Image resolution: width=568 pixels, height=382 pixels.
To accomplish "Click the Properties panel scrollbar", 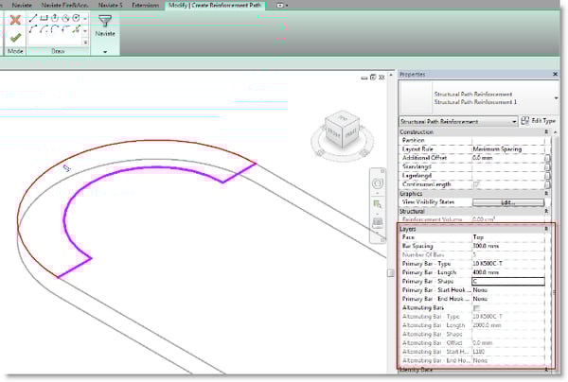I will (554, 250).
